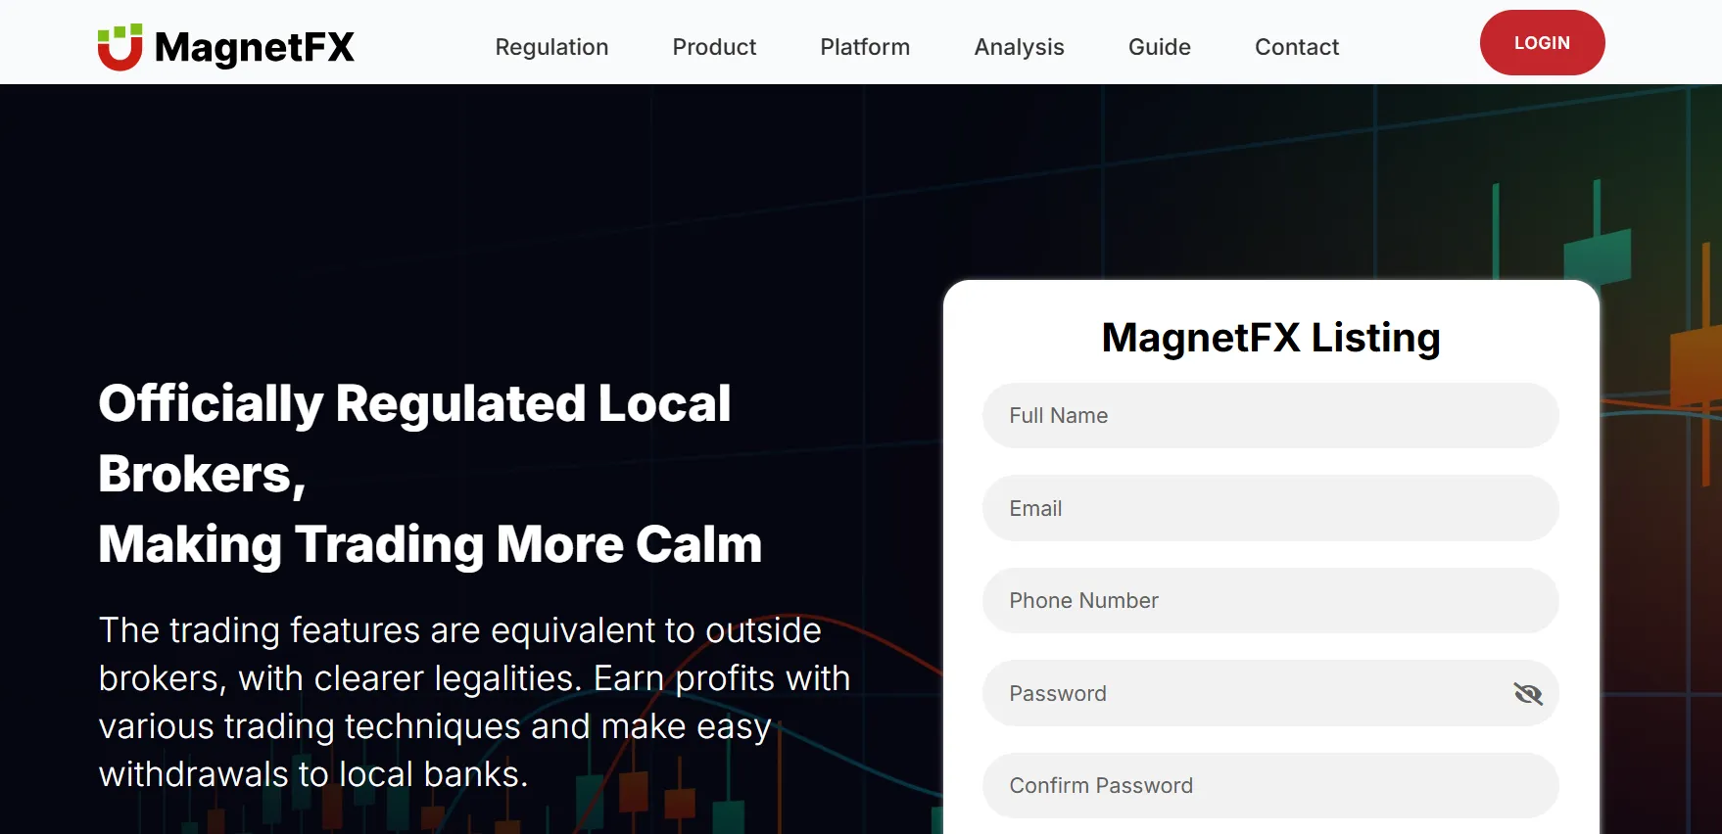Go to the Platform page

(x=865, y=47)
